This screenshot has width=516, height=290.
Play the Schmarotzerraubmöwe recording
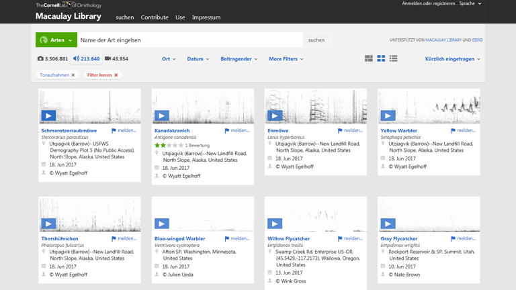pos(48,115)
